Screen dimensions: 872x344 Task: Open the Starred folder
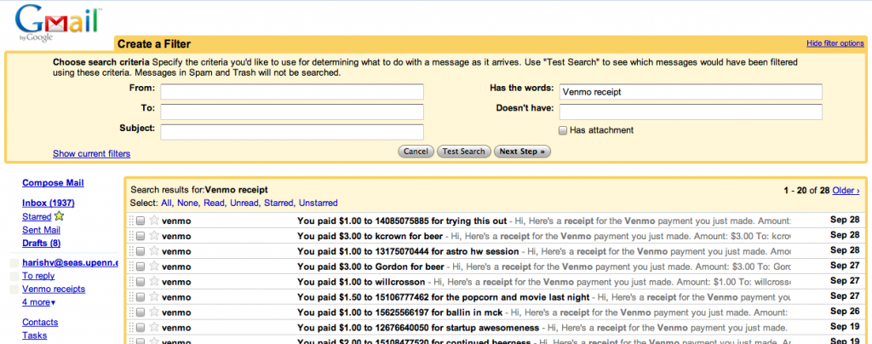37,217
